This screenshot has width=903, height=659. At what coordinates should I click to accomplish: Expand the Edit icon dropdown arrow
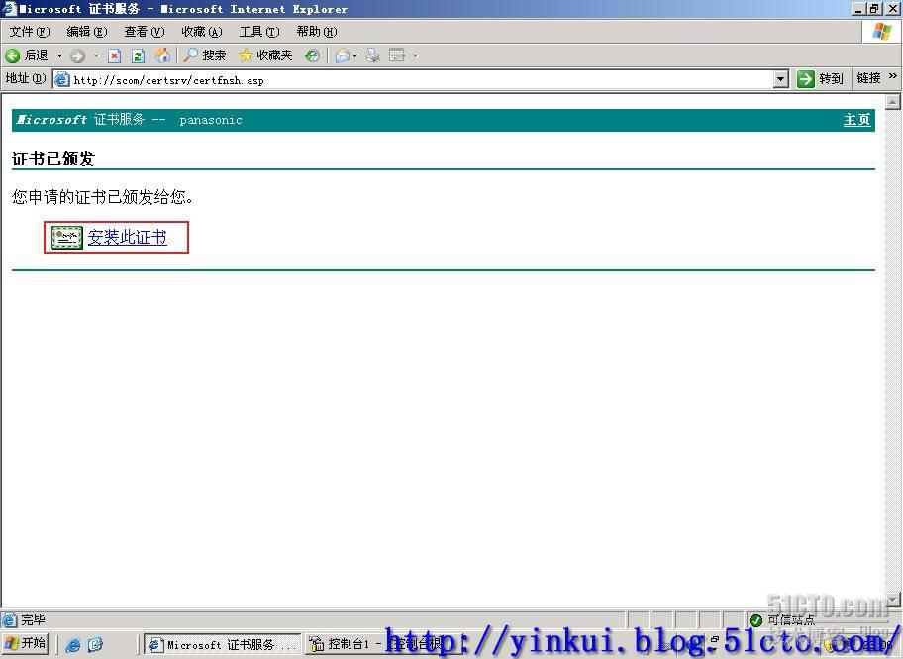(415, 55)
